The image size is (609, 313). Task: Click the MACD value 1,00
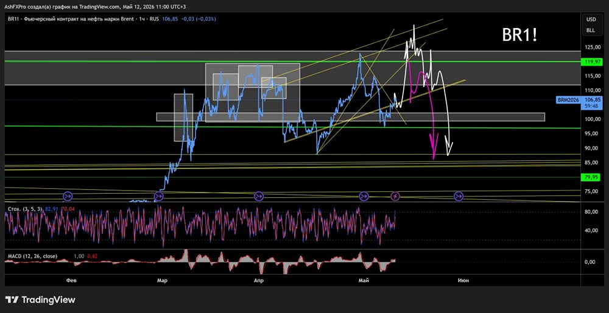[79, 256]
